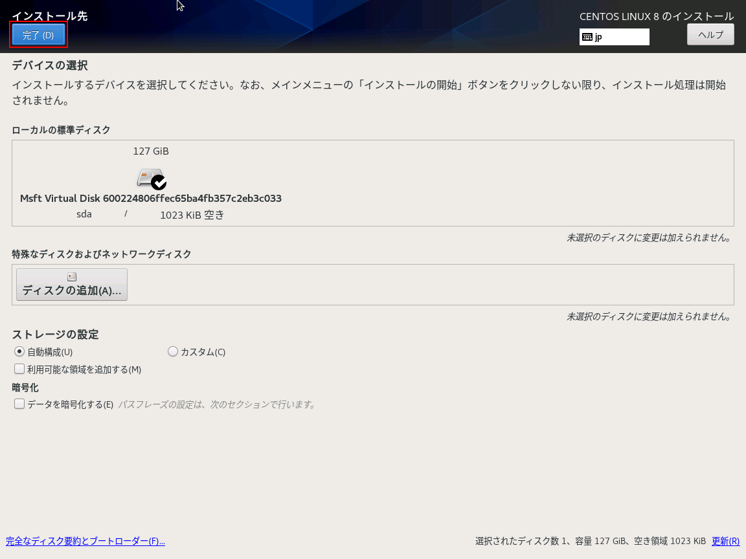This screenshot has width=746, height=559.
Task: Choose the カスタム storage radio option
Action: pyautogui.click(x=173, y=352)
